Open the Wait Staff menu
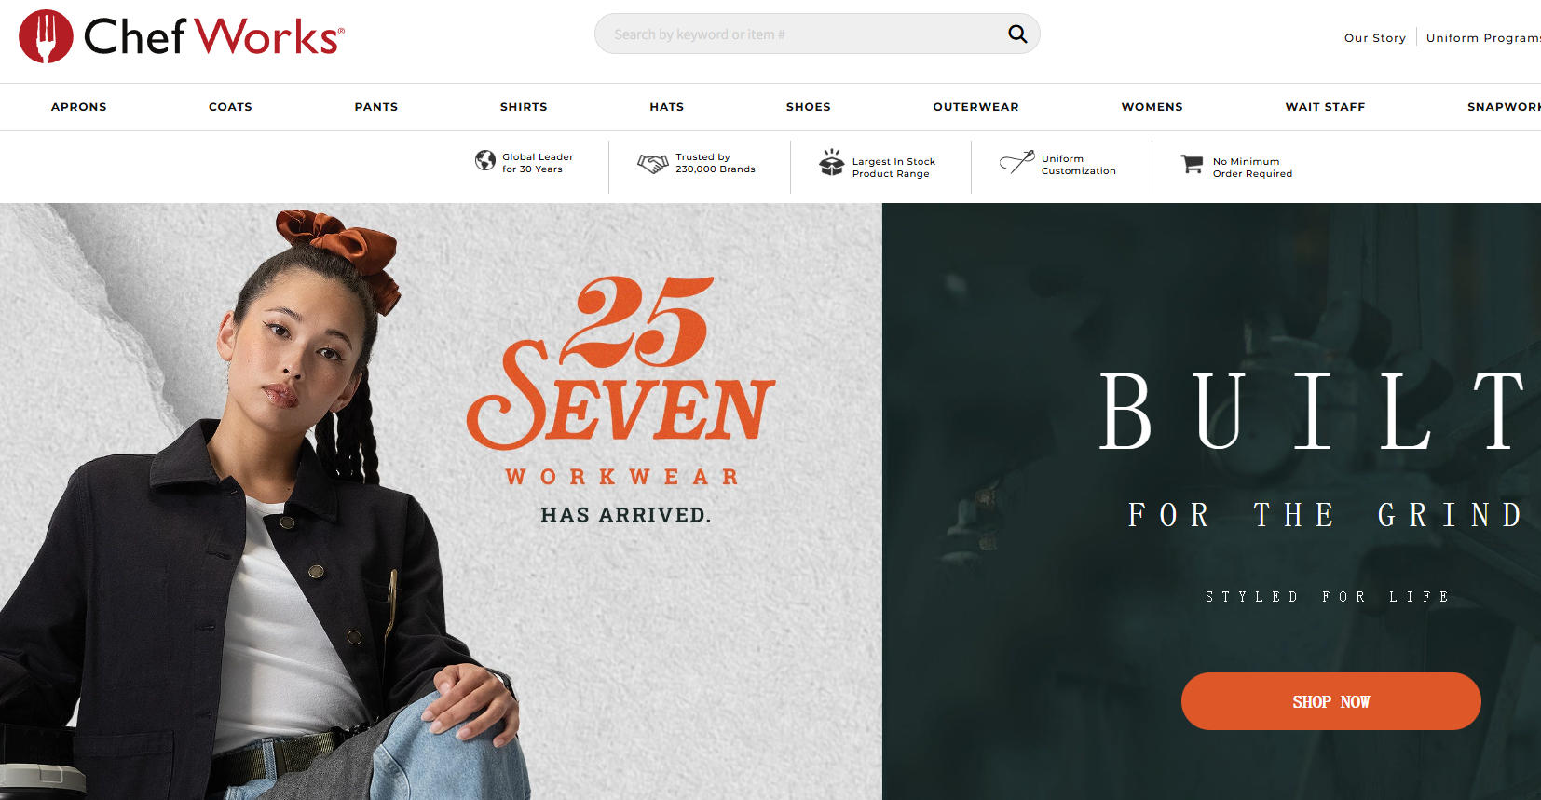Screen dimensions: 1541x800 [1326, 107]
